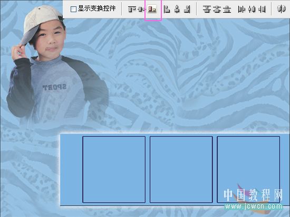This screenshot has width=290, height=217.
Task: Click the Distribute left edges icon
Action: (241, 9)
